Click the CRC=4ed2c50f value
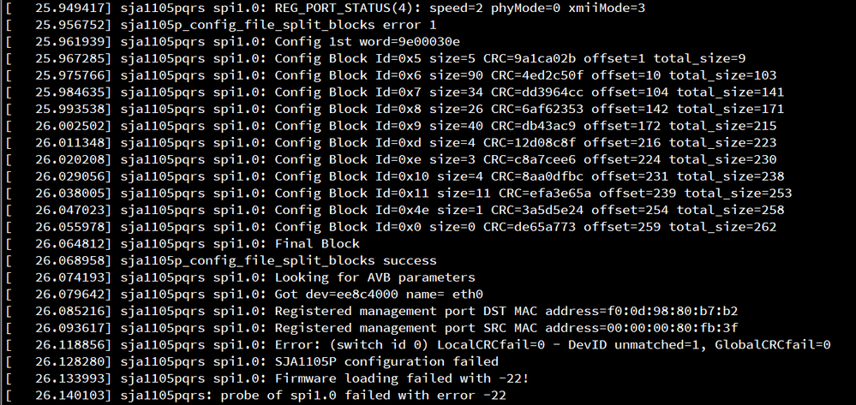Viewport: 856px width, 405px height. pyautogui.click(x=536, y=75)
